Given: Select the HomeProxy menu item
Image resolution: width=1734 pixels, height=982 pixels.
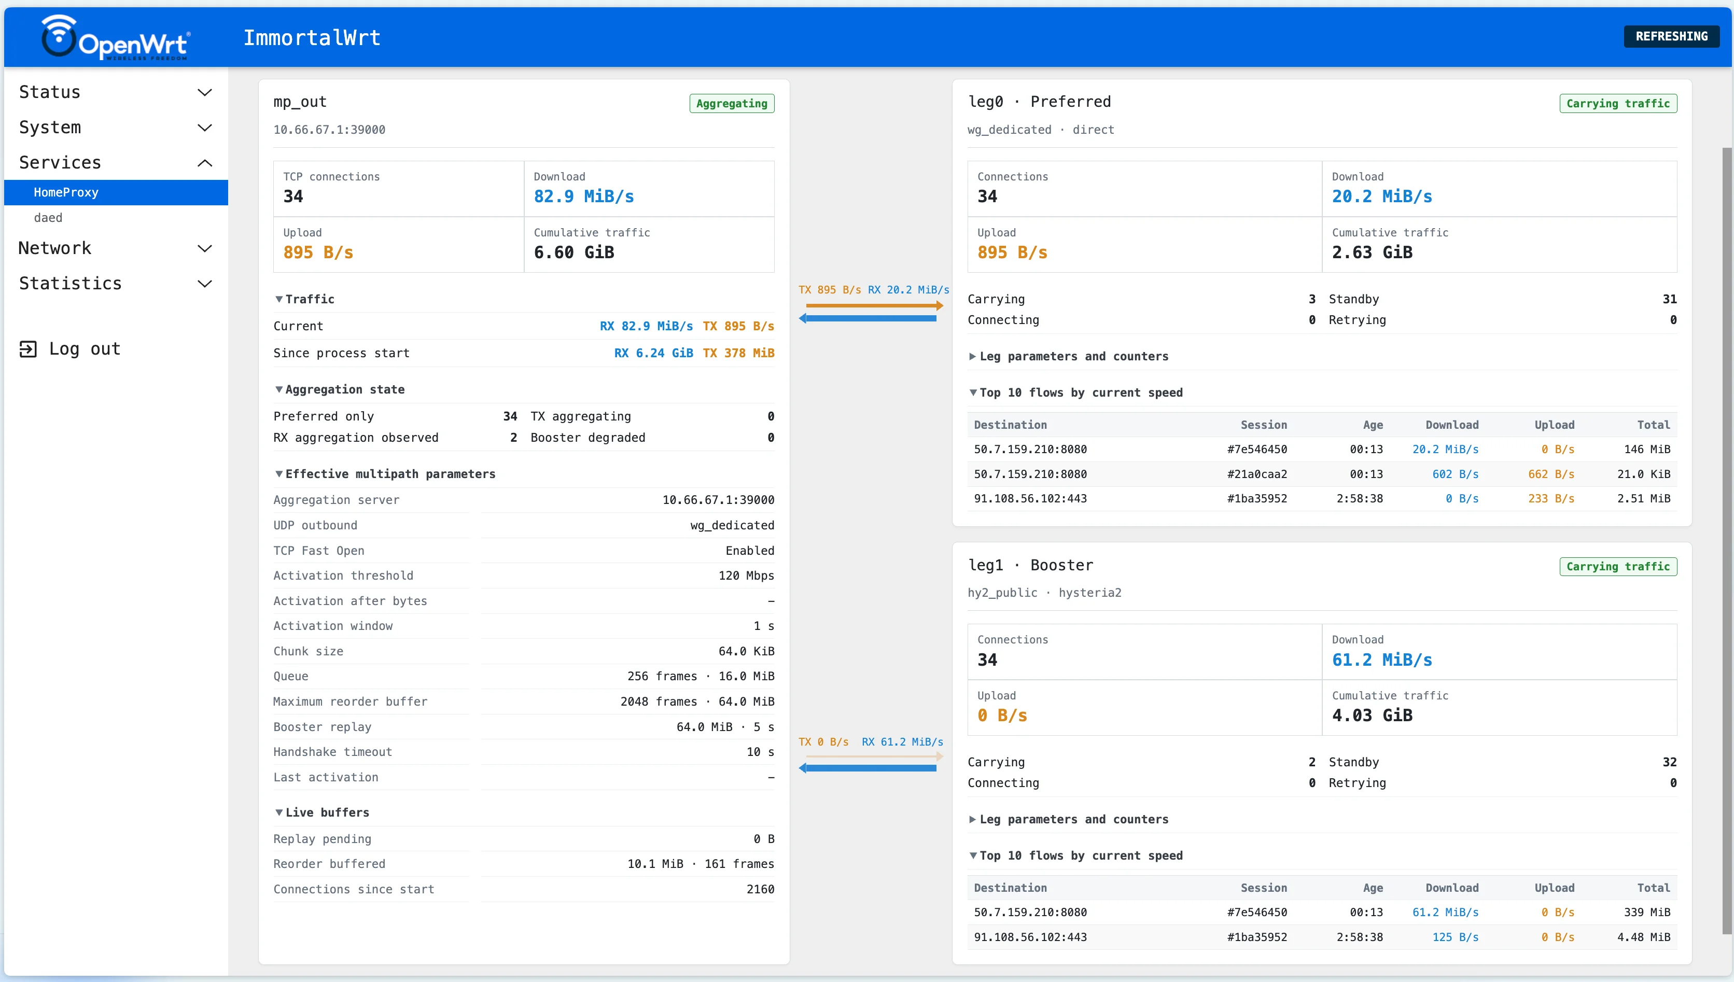Looking at the screenshot, I should pos(116,192).
